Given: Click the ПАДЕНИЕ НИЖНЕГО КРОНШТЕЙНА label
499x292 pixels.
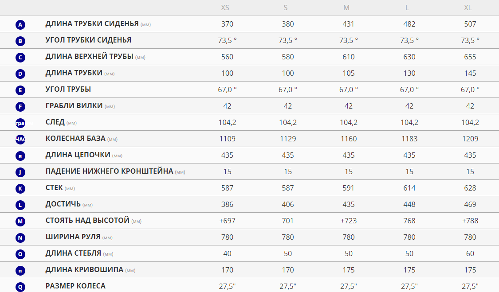Looking at the screenshot, I should (x=109, y=171).
